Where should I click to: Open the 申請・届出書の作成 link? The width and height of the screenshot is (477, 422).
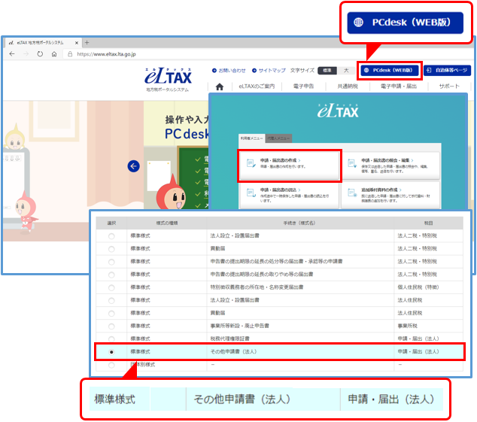click(280, 160)
